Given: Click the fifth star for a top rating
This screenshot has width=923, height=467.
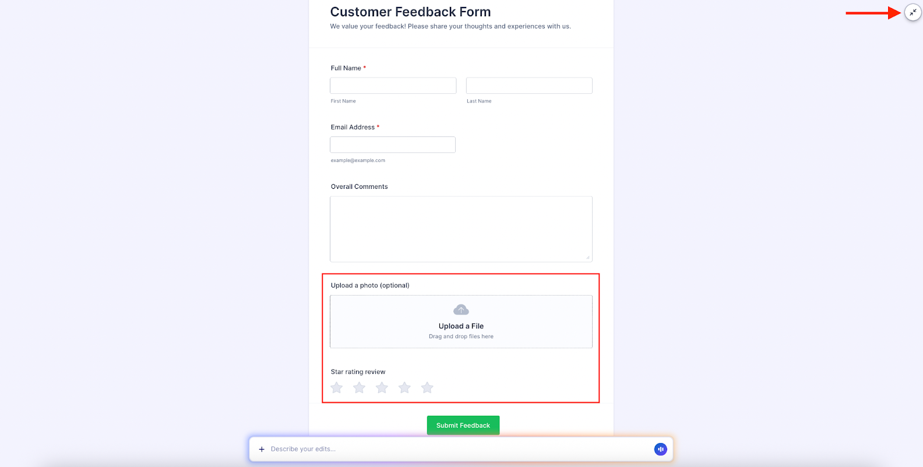Looking at the screenshot, I should (427, 387).
